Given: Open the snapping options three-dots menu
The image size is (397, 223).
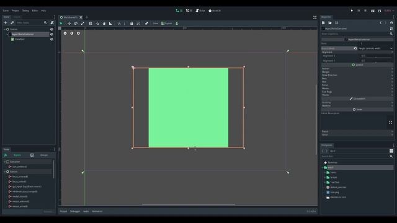Looking at the screenshot, I should [x=125, y=24].
